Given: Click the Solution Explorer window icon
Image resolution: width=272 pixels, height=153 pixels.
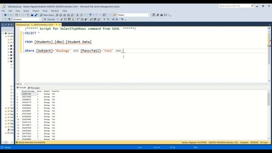Looking at the screenshot, I should click(x=154, y=15).
